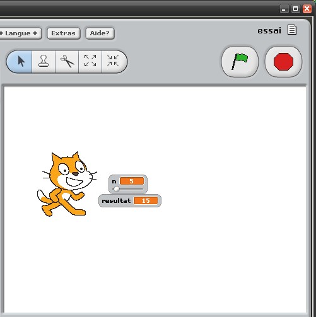Select the shrink sprite tool
This screenshot has height=317, width=316.
coord(114,62)
